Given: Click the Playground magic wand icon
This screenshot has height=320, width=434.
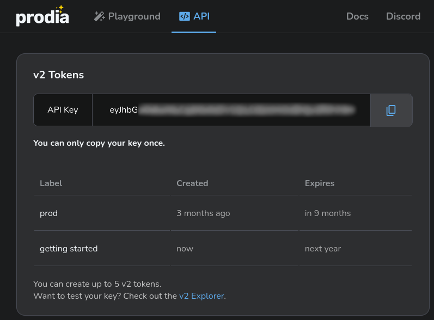Looking at the screenshot, I should pyautogui.click(x=99, y=16).
